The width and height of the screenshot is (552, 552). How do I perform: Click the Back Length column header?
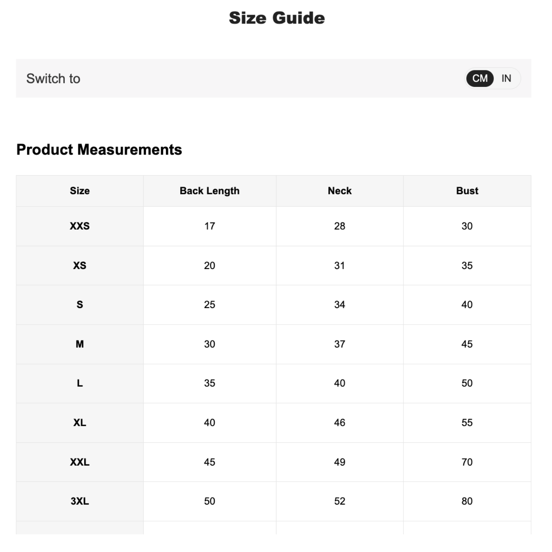[x=209, y=191]
